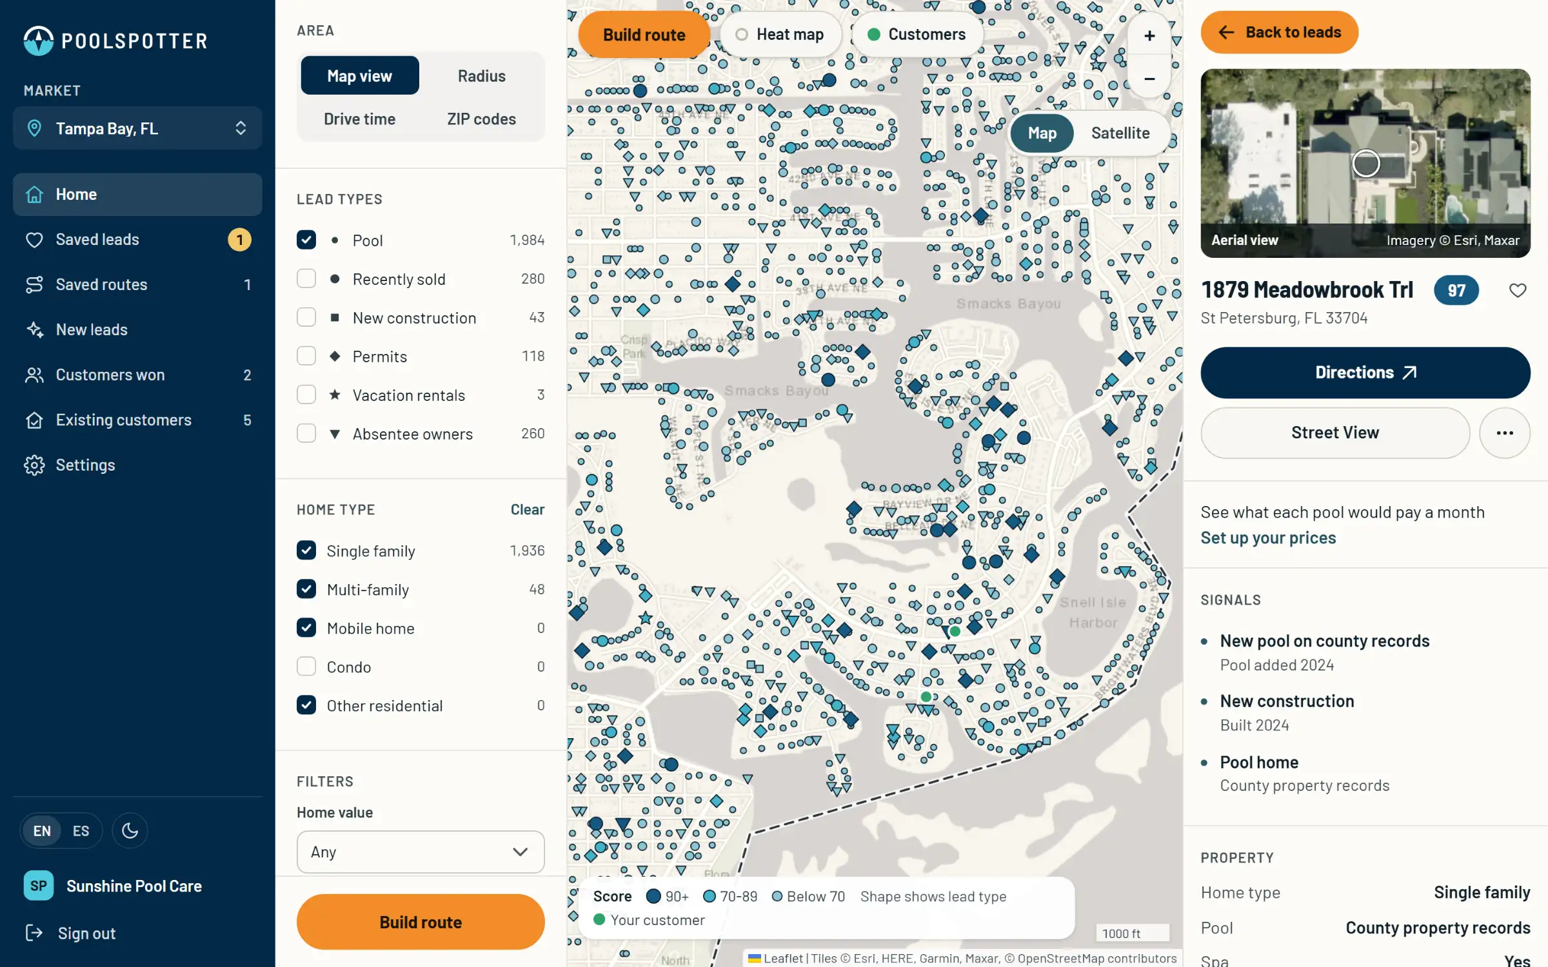Clear the Home type filters
The height and width of the screenshot is (967, 1548).
pyautogui.click(x=527, y=509)
